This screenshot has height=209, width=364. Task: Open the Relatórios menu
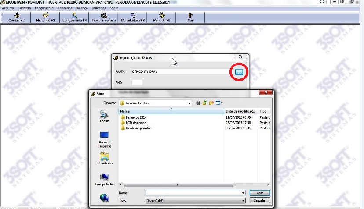tap(65, 8)
